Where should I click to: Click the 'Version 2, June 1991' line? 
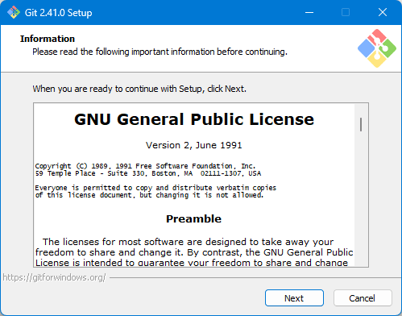(193, 145)
